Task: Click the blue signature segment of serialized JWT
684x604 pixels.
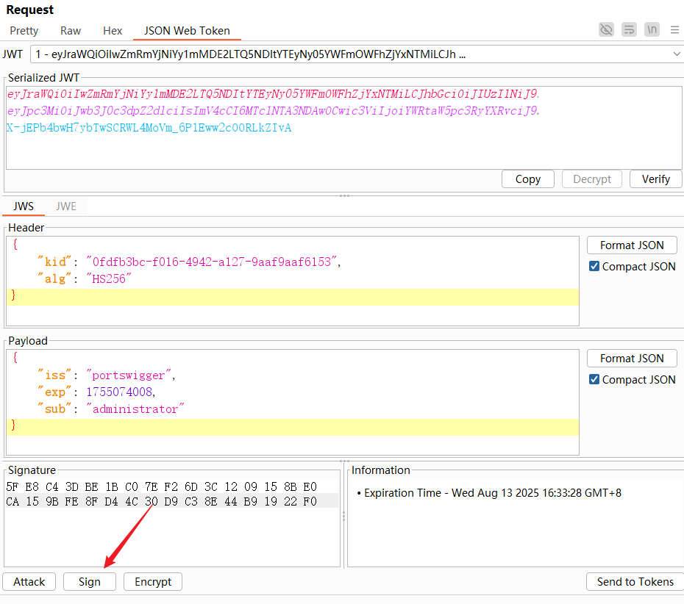Action: pyautogui.click(x=149, y=128)
